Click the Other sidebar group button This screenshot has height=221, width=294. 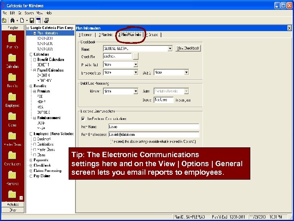[x=13, y=210]
